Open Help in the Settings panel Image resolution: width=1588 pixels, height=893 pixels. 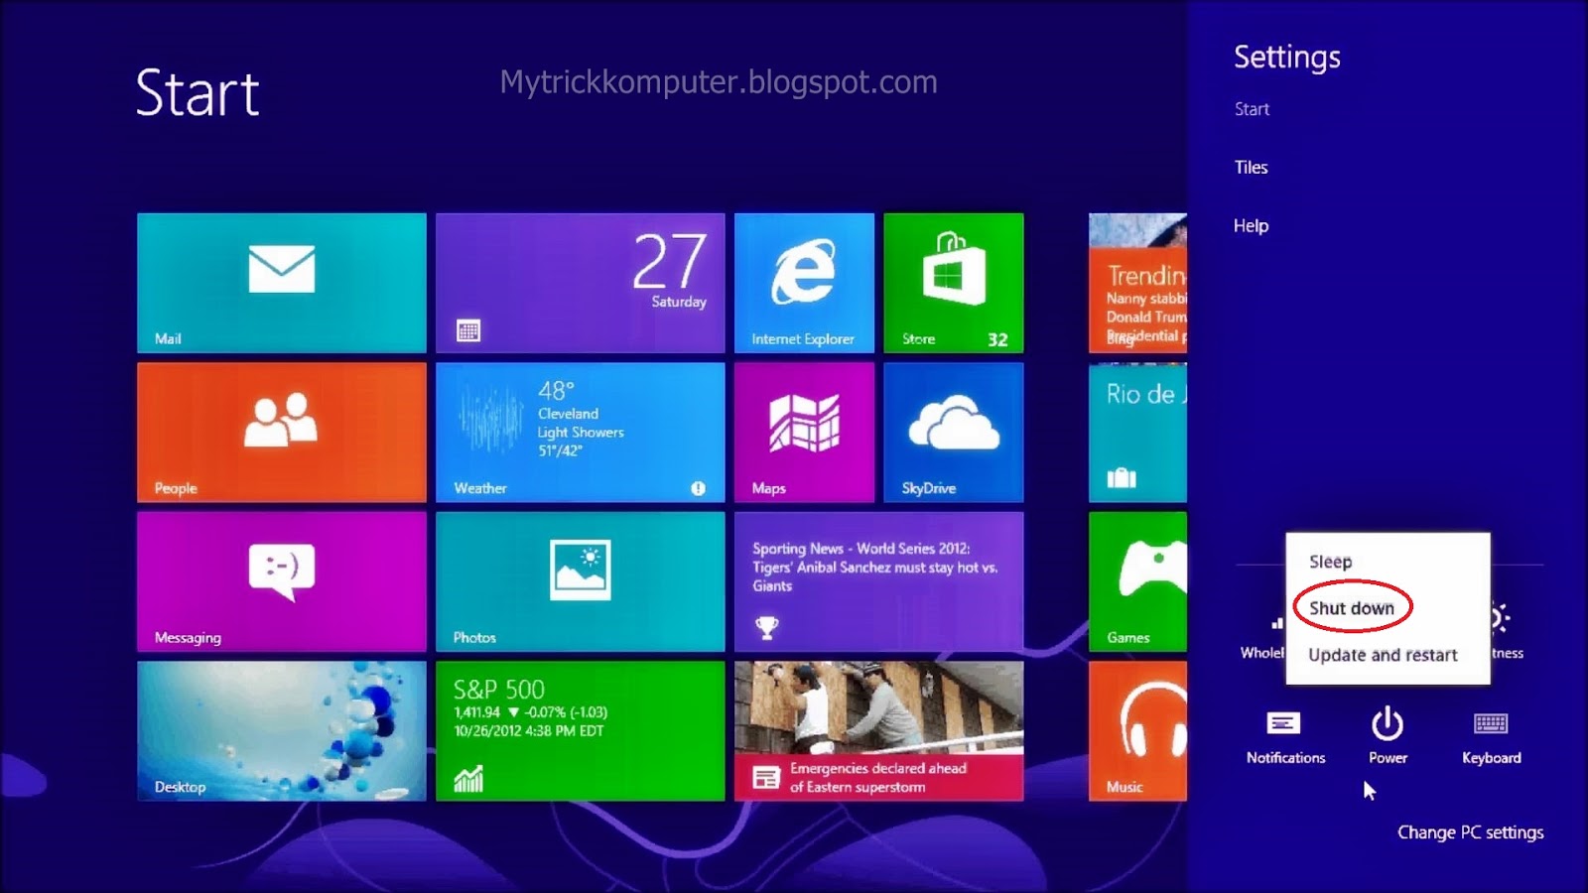1251,225
